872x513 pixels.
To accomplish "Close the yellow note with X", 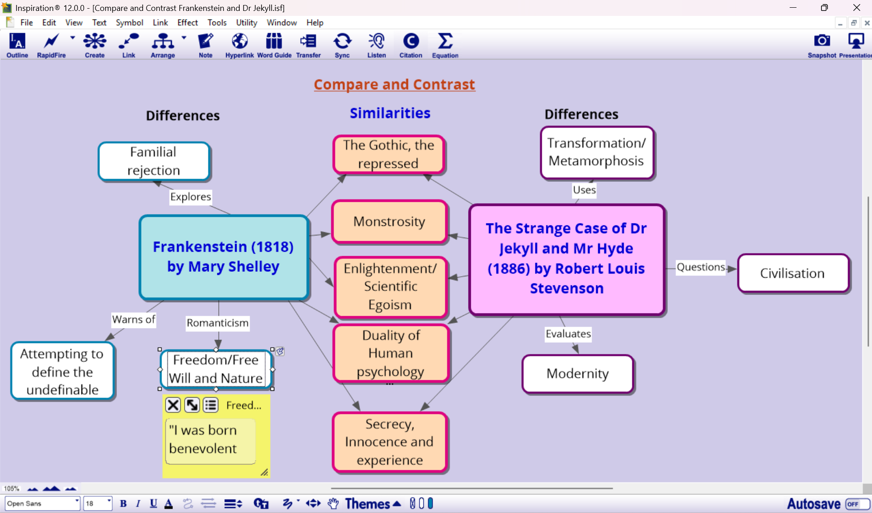I will 173,405.
